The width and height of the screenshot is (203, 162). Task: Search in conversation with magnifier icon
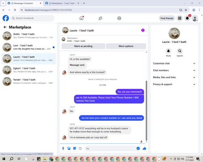pyautogui.click(x=180, y=51)
